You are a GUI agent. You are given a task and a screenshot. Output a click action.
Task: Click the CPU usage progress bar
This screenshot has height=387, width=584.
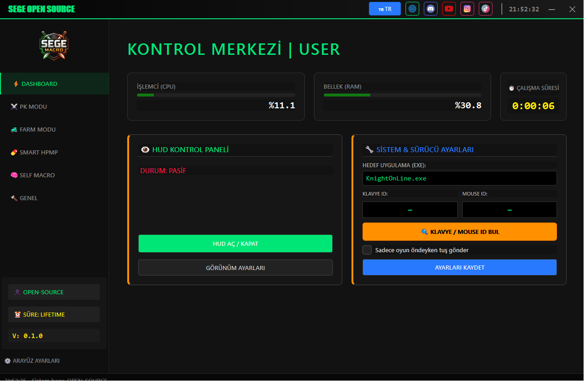point(216,95)
